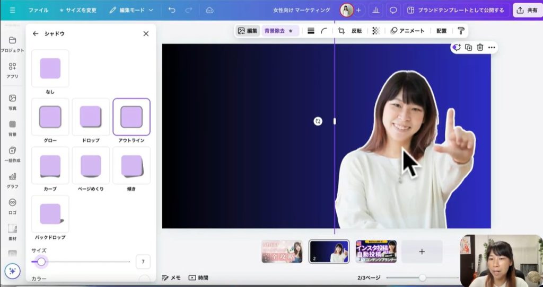The image size is (543, 287).
Task: Click the copy style paint roller icon
Action: point(461,31)
